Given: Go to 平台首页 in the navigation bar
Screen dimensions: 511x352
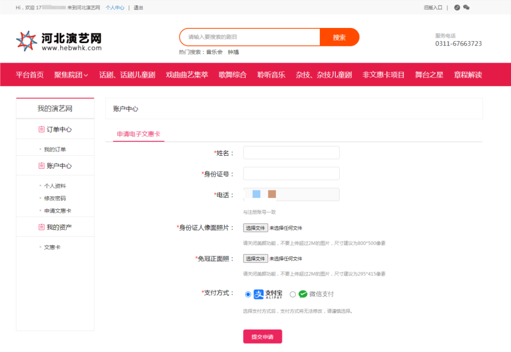Looking at the screenshot, I should (x=30, y=74).
